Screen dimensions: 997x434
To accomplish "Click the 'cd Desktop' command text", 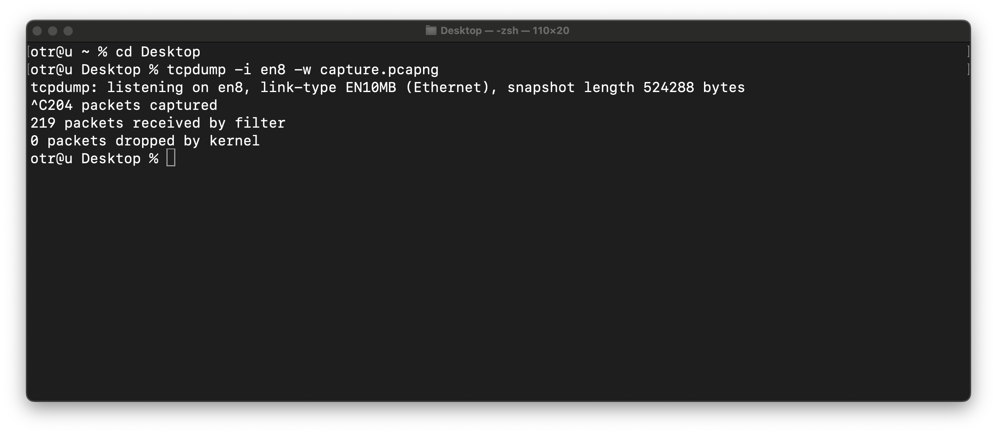I will [158, 52].
